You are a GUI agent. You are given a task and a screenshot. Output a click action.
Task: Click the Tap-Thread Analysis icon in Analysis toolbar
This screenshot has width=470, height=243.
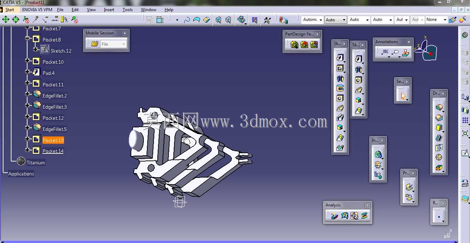tap(354, 215)
